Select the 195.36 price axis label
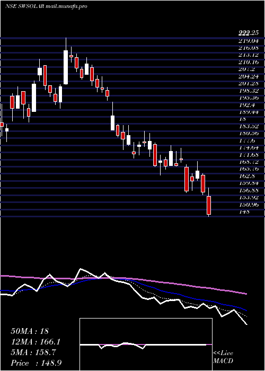 (249, 98)
